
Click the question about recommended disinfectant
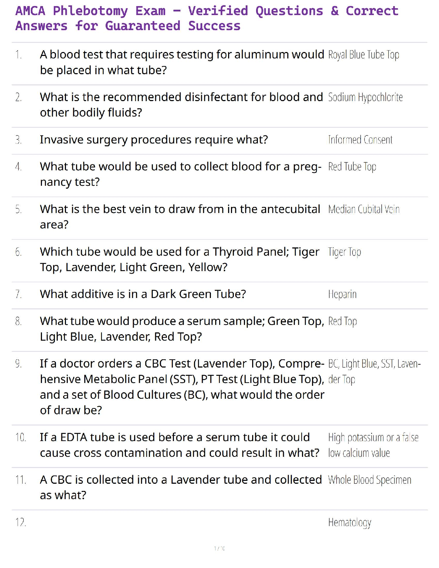coord(181,105)
